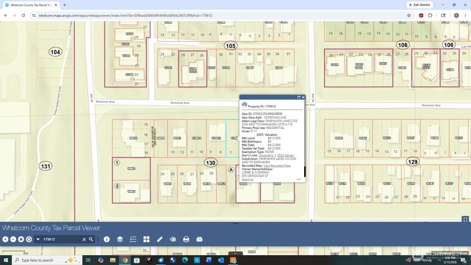Open the Windows system tray overflow chevron

click(439, 260)
